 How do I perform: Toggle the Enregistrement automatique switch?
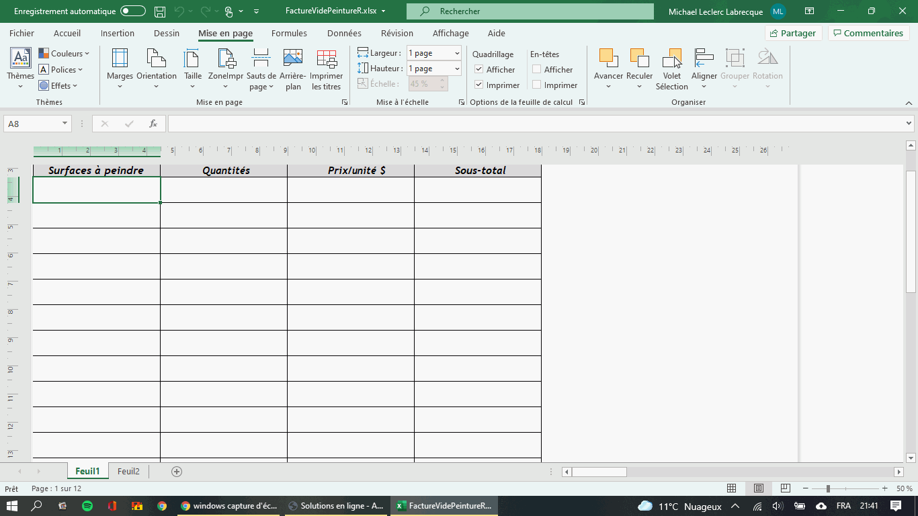click(133, 11)
